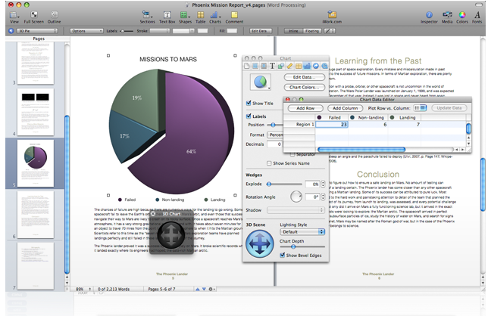Select the Failed value cell containing 23

click(333, 125)
